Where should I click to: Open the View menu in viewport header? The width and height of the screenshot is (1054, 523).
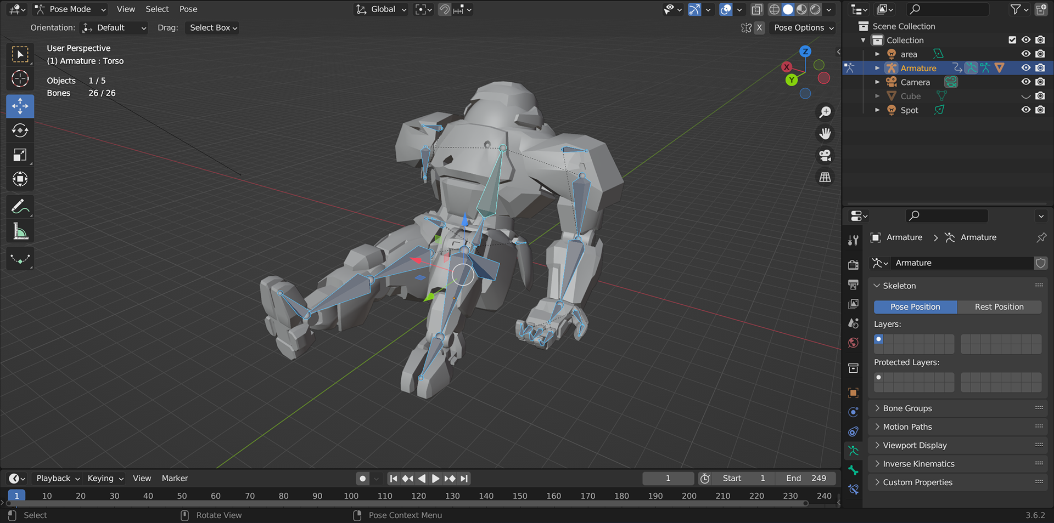click(126, 9)
